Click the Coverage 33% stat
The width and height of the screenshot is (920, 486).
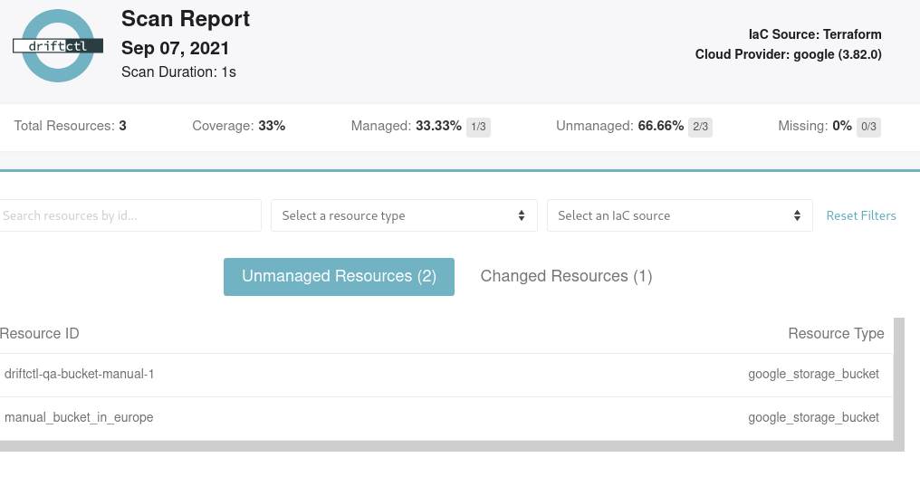239,126
